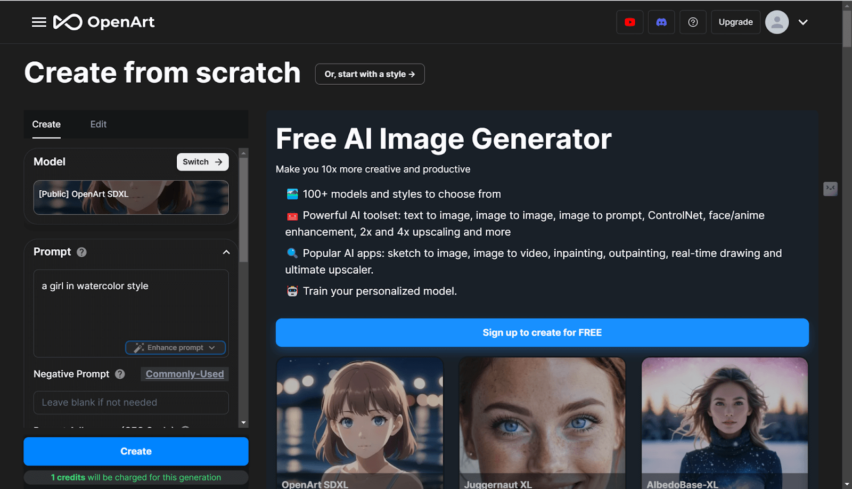Open the Enhance prompt dropdown
852x489 pixels.
coord(176,347)
